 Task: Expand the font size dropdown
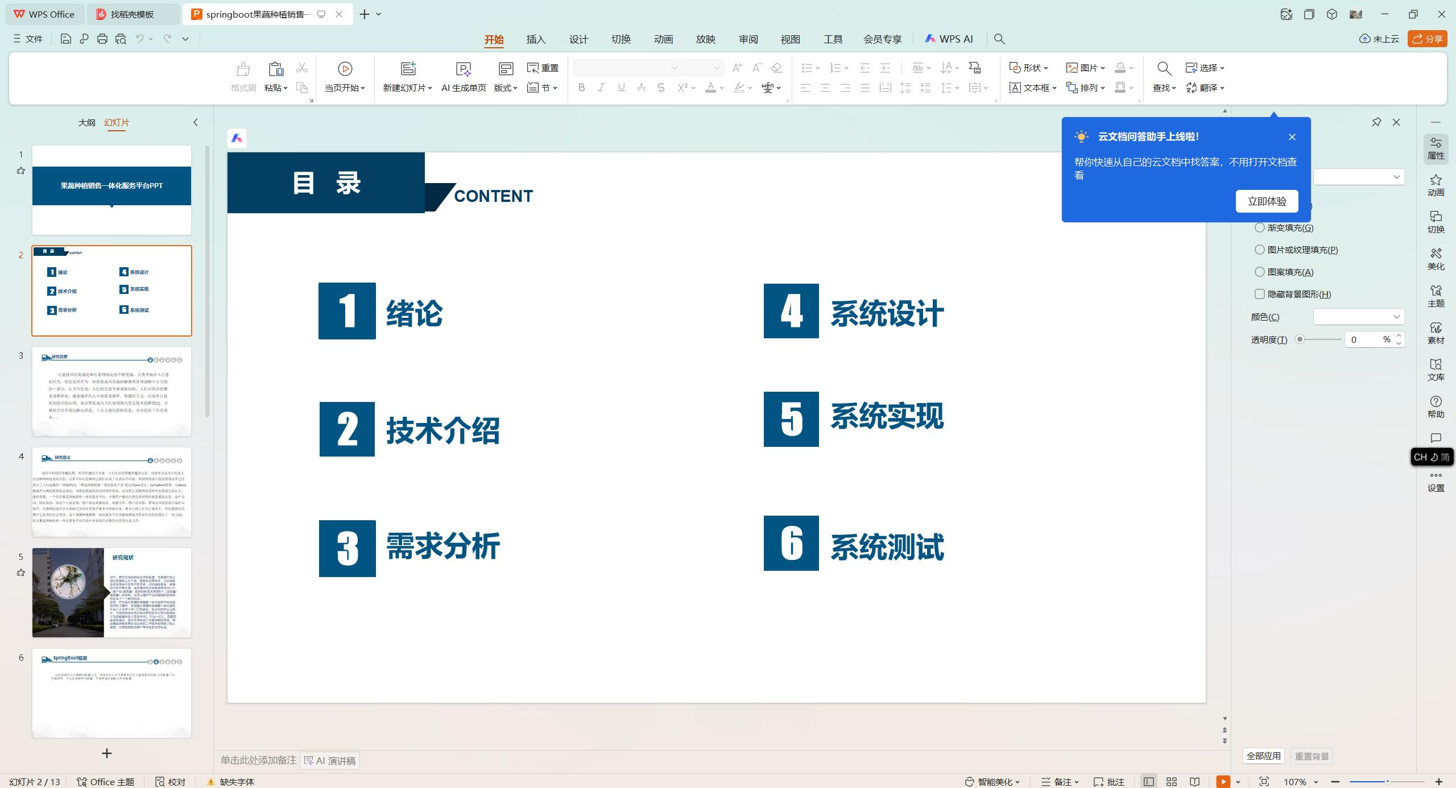click(715, 67)
